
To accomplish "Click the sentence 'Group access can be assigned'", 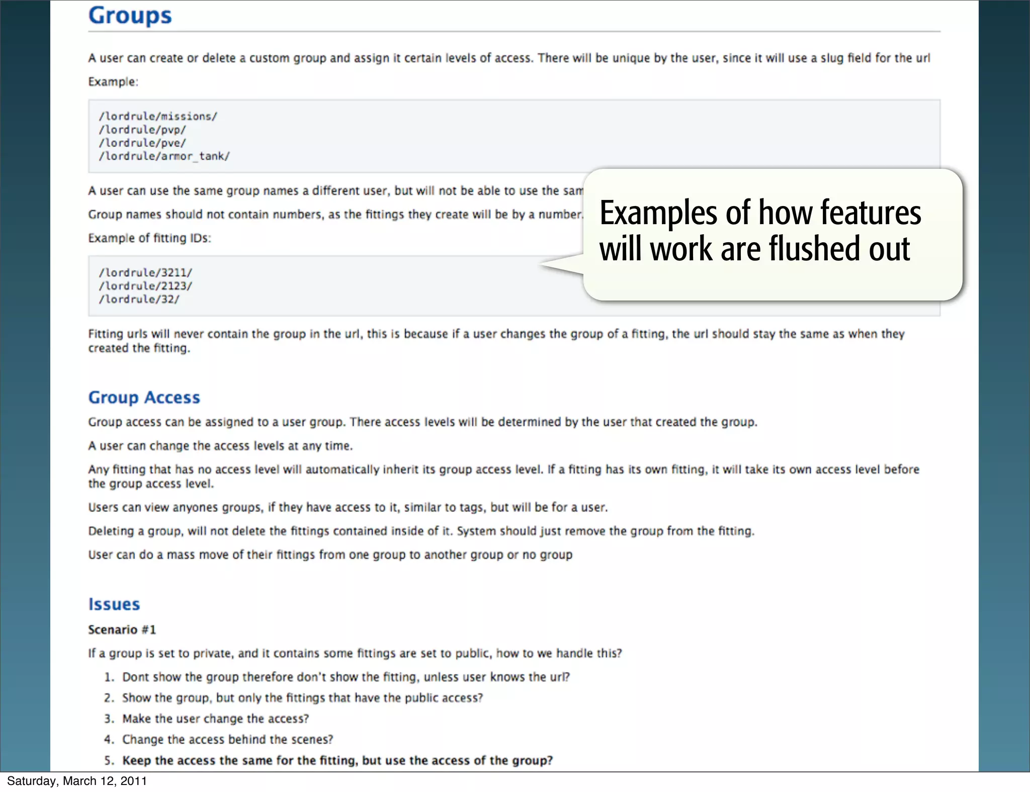I will [x=422, y=422].
